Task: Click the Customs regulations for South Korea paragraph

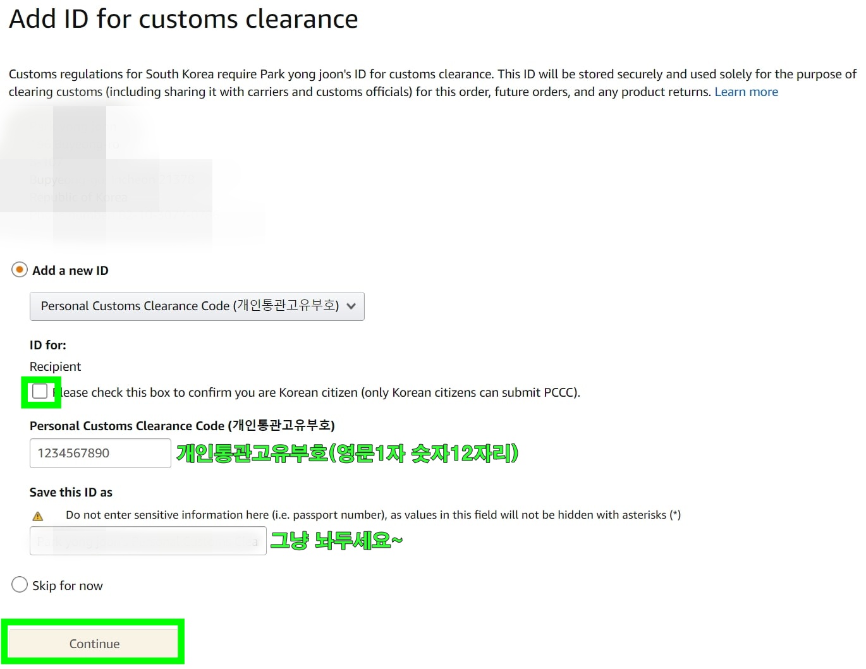Action: (x=432, y=83)
